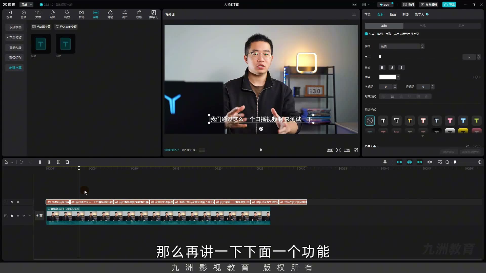Open the 字体 font dropdown
Image resolution: width=486 pixels, height=273 pixels.
click(x=401, y=46)
